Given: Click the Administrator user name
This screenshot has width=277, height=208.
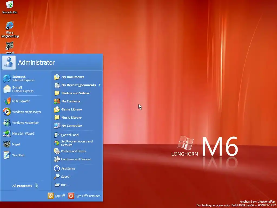Looking at the screenshot, I should coord(36,63).
